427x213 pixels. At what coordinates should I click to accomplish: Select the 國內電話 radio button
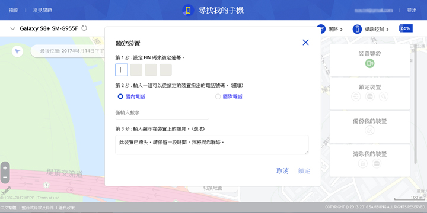click(x=120, y=96)
